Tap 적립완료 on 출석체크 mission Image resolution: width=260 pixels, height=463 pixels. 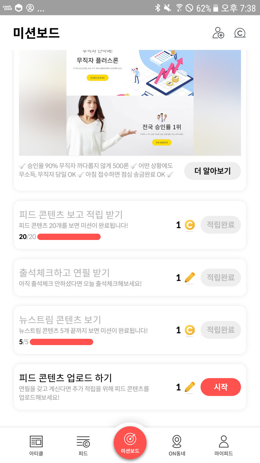coord(221,278)
